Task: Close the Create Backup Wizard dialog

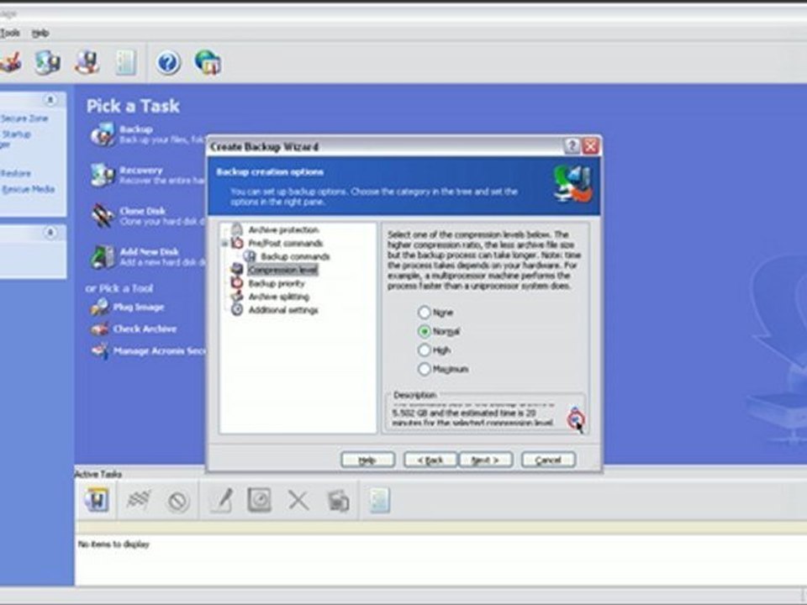Action: [x=590, y=146]
